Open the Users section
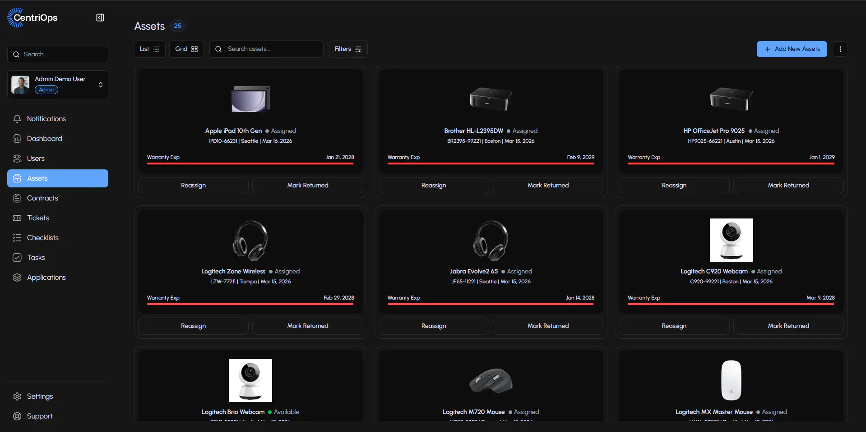This screenshot has height=432, width=866. pyautogui.click(x=58, y=159)
